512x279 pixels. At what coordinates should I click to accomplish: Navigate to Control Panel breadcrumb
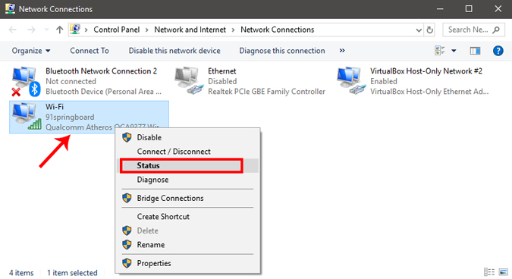pyautogui.click(x=117, y=30)
